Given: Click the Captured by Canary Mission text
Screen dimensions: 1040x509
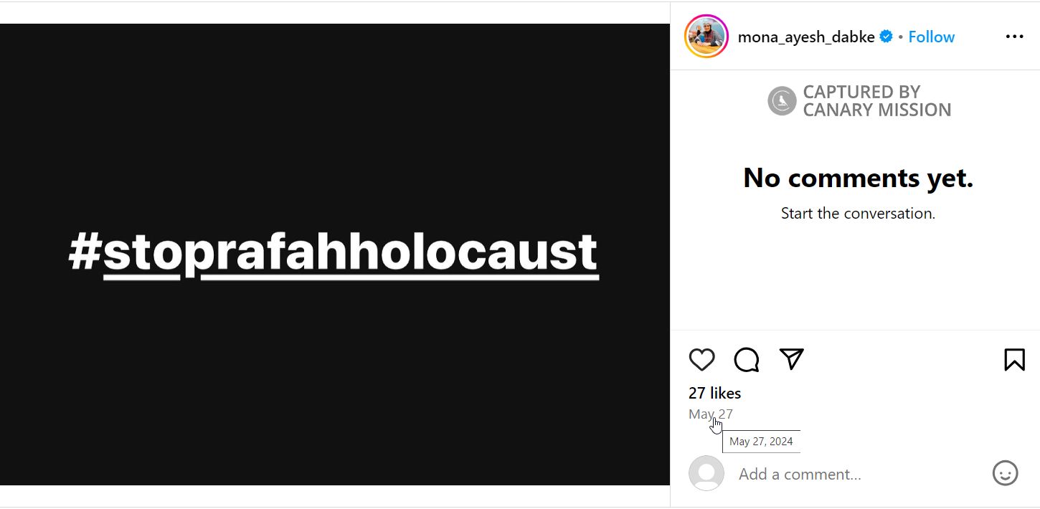Looking at the screenshot, I should pos(876,101).
